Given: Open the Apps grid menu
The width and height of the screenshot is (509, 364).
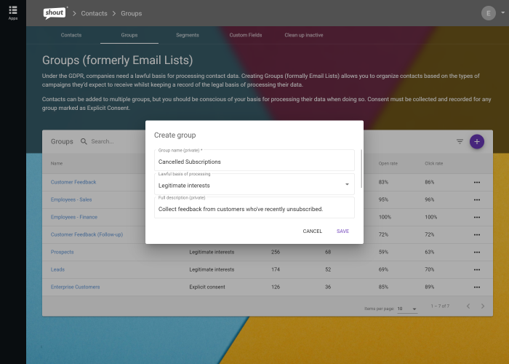Looking at the screenshot, I should pos(13,13).
